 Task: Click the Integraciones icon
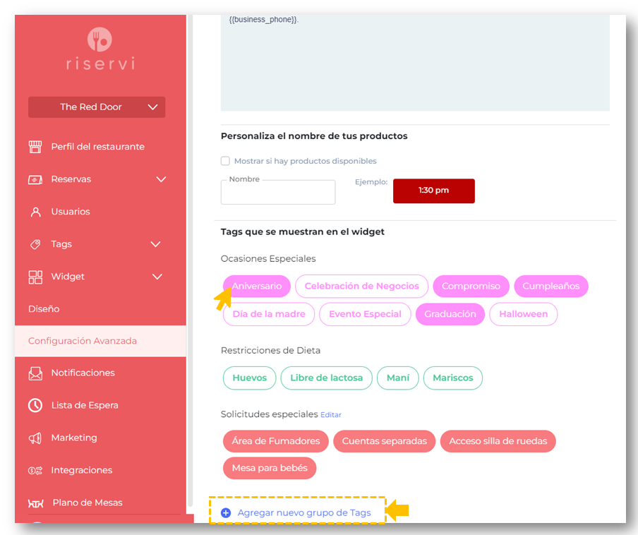click(x=35, y=471)
